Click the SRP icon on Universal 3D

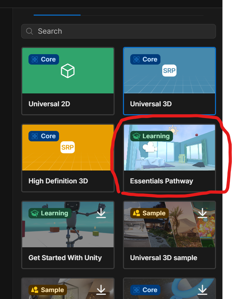click(x=169, y=70)
